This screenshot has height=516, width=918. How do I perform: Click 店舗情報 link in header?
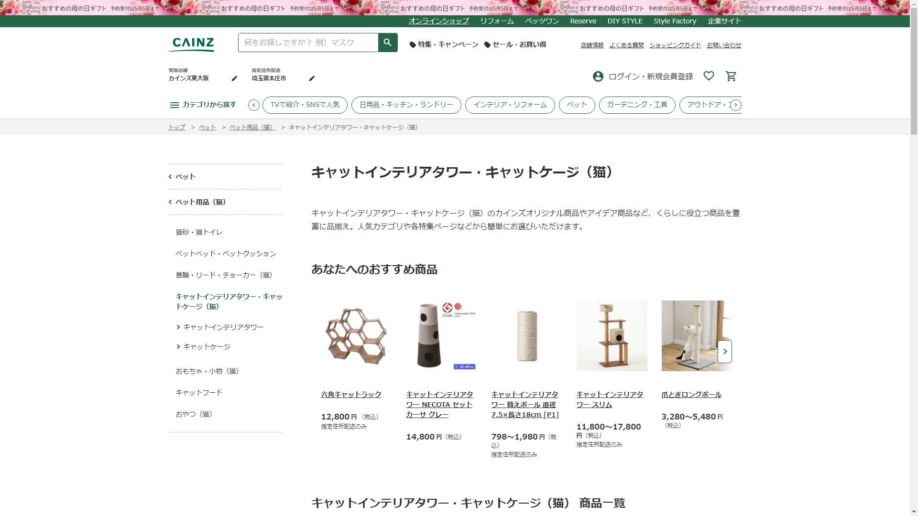[x=592, y=45]
